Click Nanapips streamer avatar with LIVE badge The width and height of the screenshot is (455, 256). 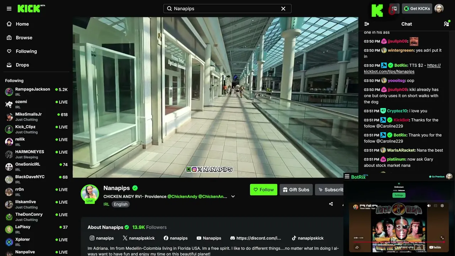(90, 194)
